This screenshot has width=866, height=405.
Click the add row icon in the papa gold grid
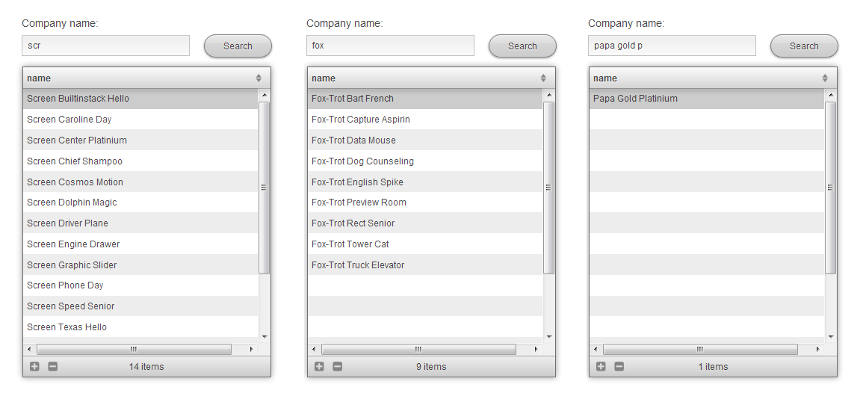(601, 367)
